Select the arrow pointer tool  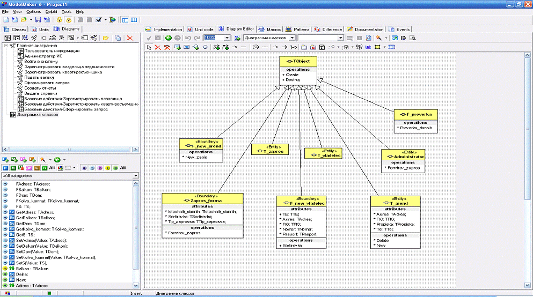(149, 47)
